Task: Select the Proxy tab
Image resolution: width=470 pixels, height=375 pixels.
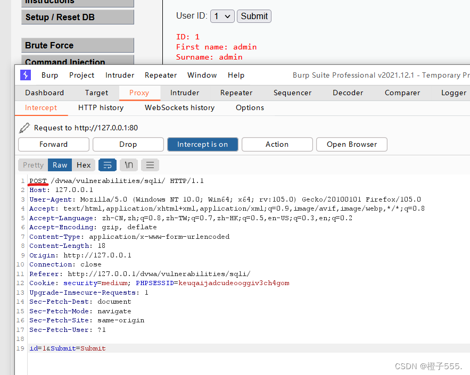Action: point(139,93)
